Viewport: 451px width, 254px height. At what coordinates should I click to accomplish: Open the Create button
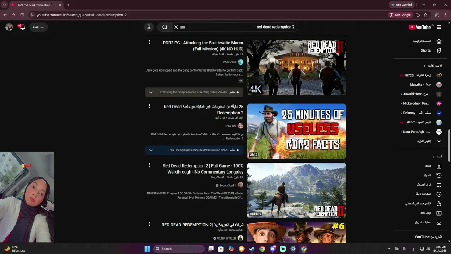(x=39, y=27)
